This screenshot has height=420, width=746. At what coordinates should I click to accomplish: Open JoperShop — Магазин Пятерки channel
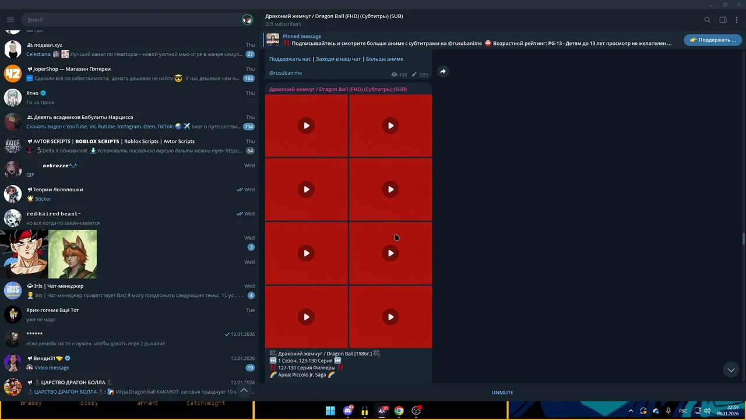129,73
